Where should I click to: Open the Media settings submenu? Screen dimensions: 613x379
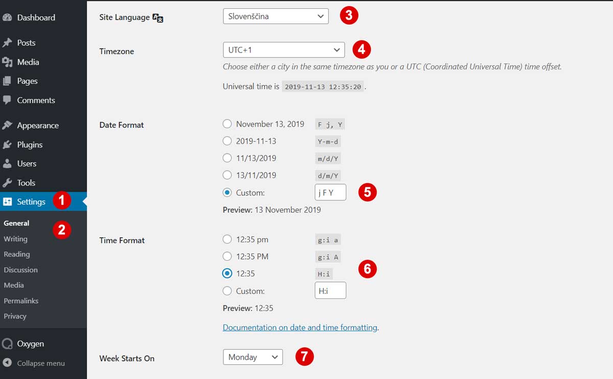pos(14,285)
